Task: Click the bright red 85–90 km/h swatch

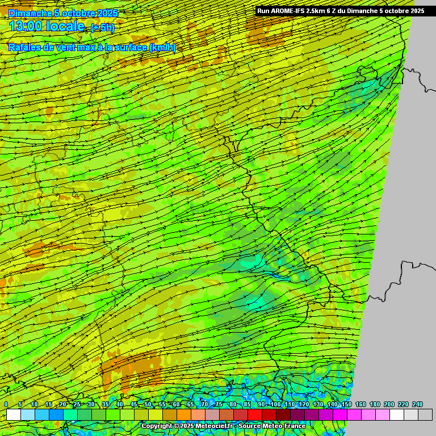Action: pyautogui.click(x=254, y=415)
